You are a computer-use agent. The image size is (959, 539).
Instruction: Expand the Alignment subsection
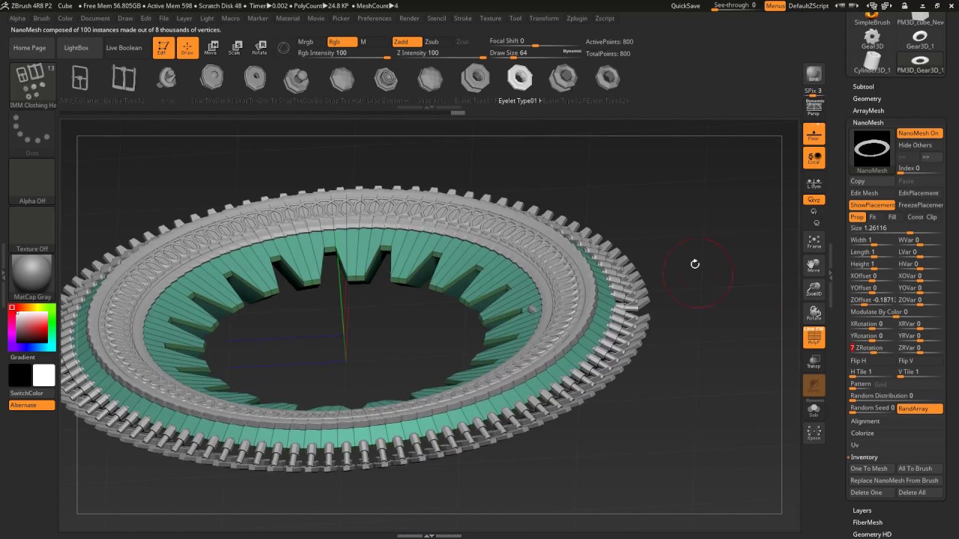[x=865, y=421]
